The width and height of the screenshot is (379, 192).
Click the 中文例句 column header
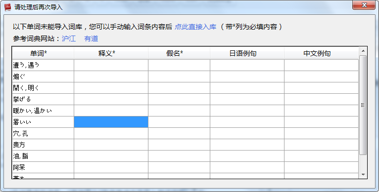pos(322,53)
